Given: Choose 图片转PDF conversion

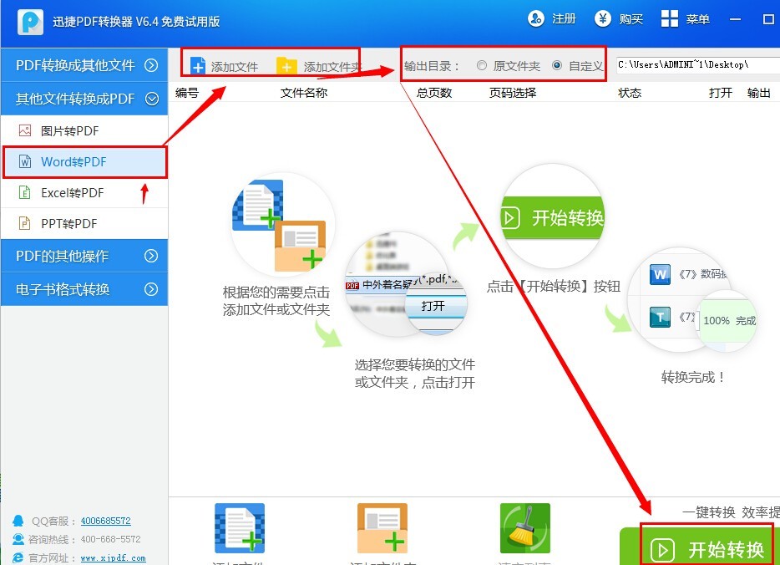Looking at the screenshot, I should [x=84, y=130].
